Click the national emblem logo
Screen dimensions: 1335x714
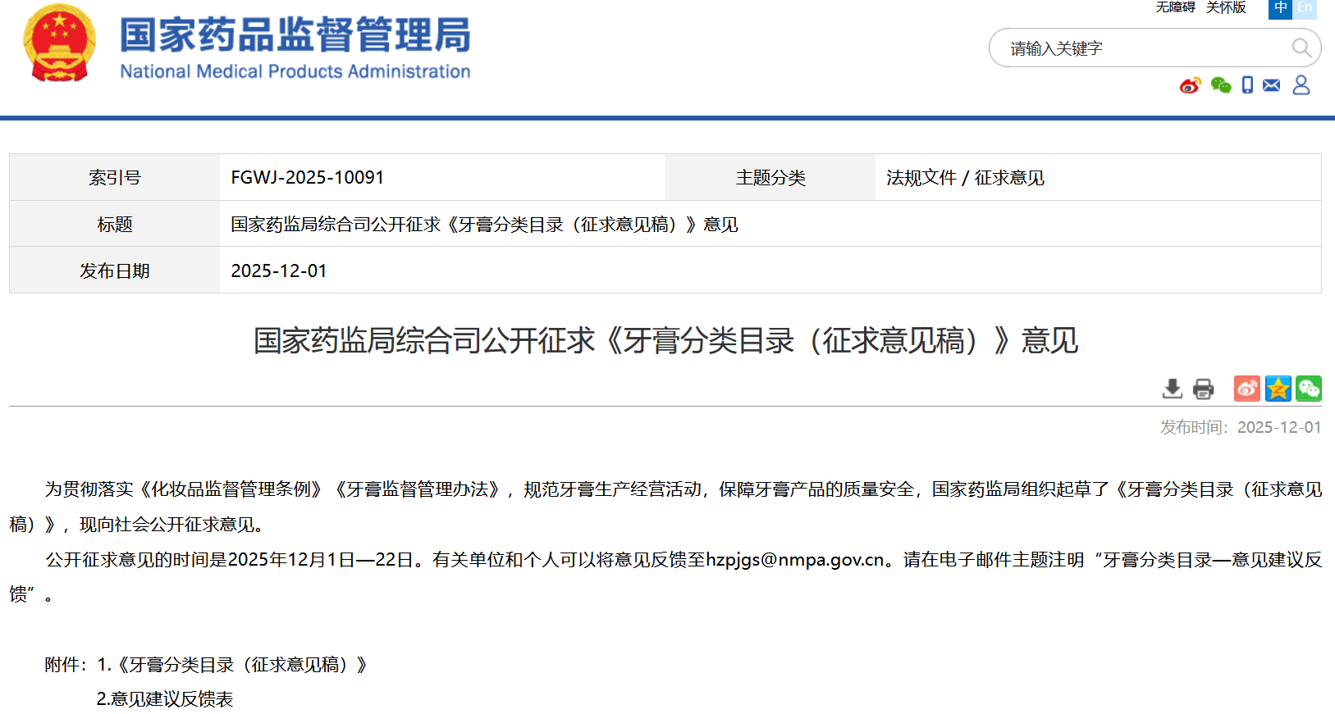(59, 43)
